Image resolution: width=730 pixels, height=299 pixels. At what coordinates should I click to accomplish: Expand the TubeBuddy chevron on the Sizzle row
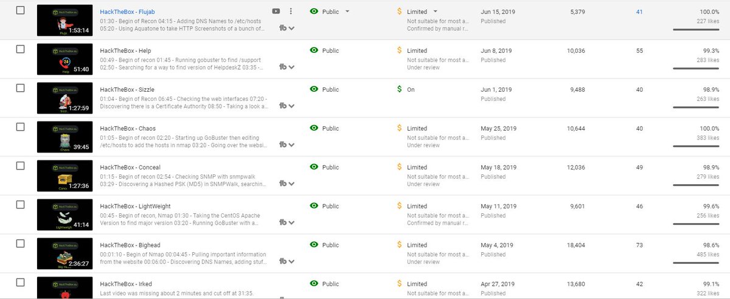point(291,106)
